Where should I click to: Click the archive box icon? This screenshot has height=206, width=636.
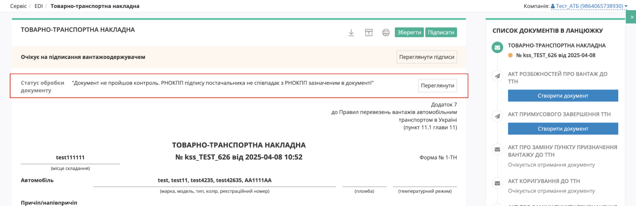tap(369, 33)
